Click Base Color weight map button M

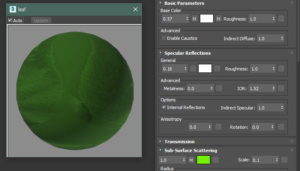(194, 19)
